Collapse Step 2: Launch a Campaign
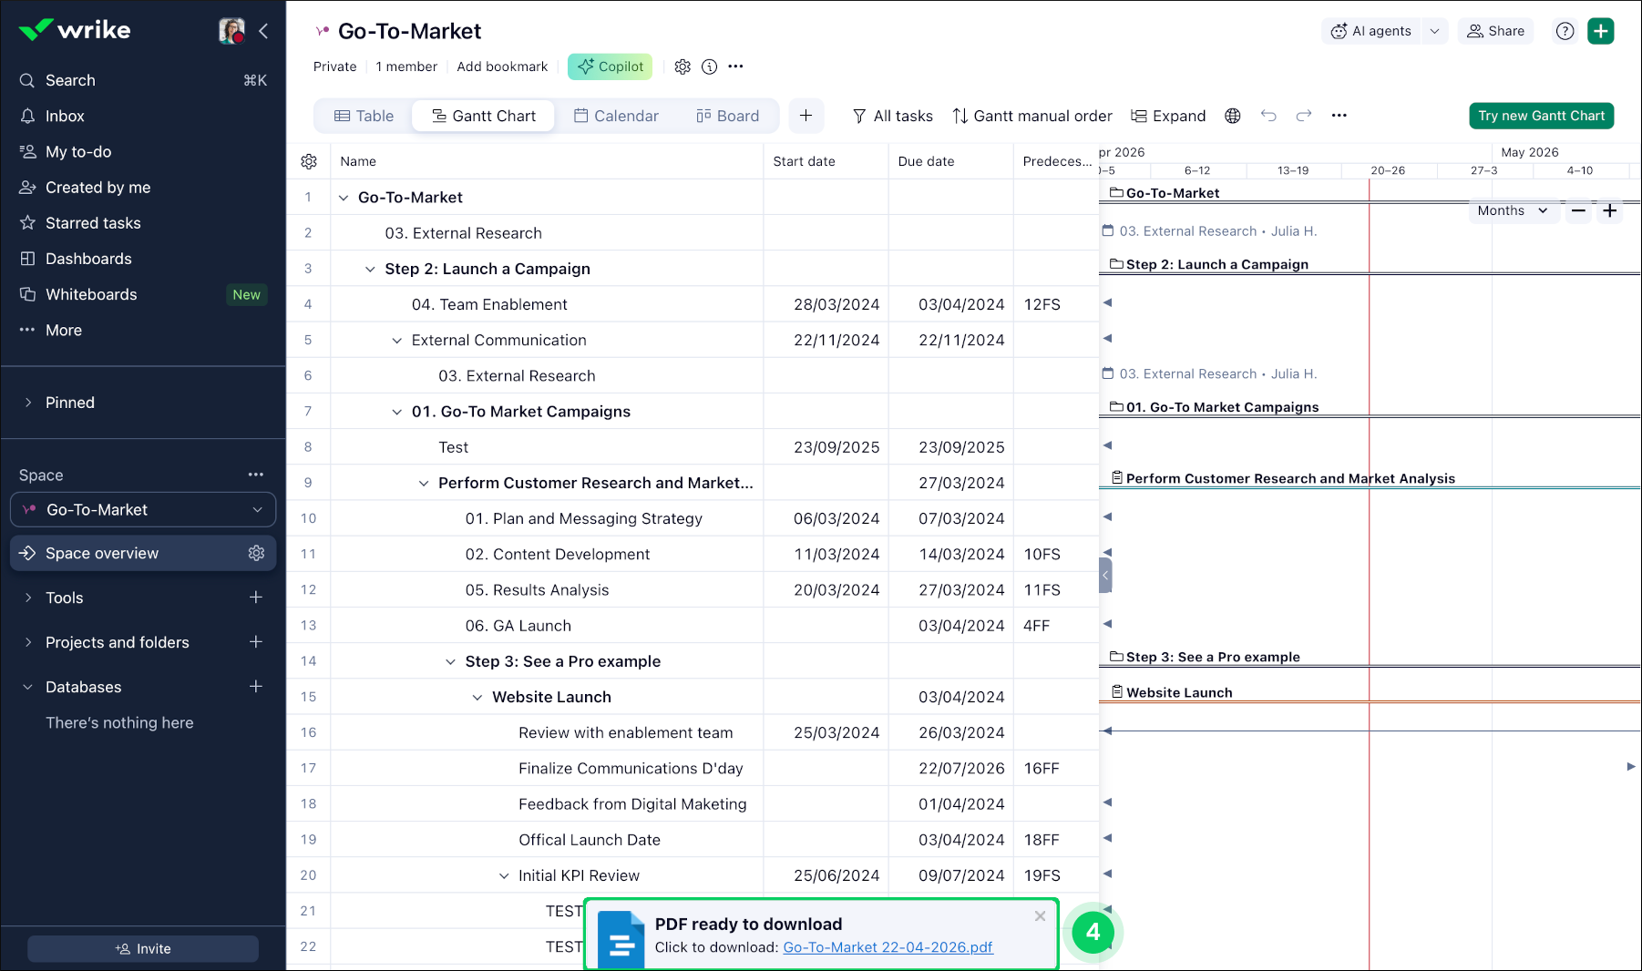 tap(370, 269)
